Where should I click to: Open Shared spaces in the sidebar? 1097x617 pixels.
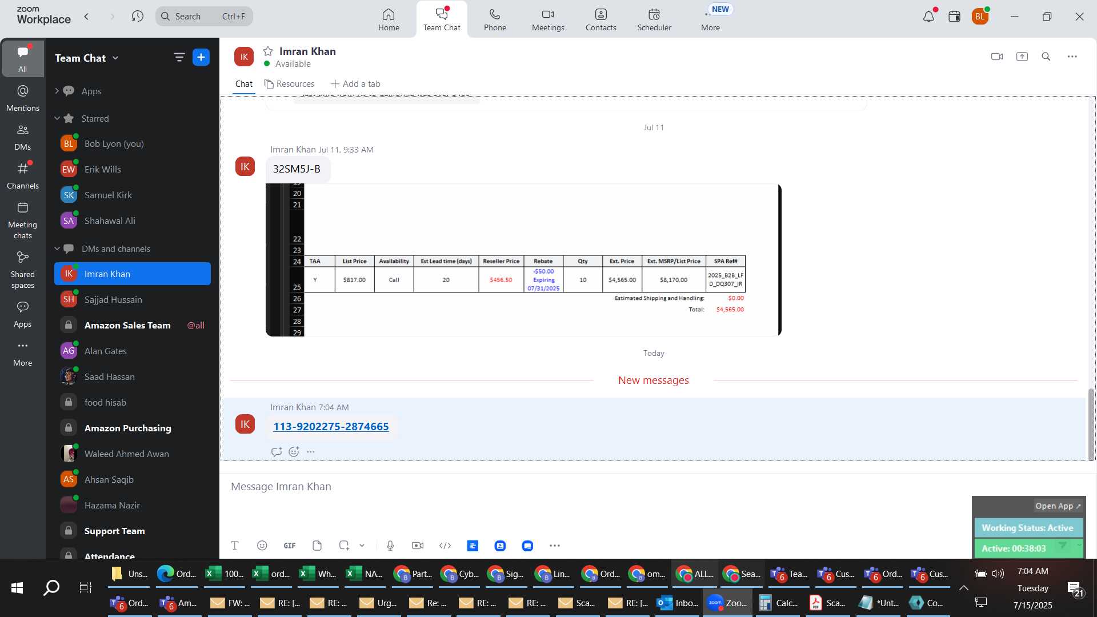[22, 270]
